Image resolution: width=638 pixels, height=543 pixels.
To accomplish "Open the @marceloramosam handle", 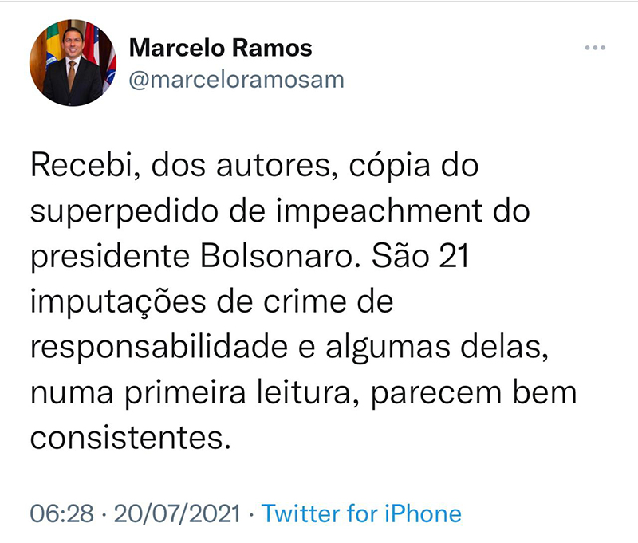I will tap(236, 80).
